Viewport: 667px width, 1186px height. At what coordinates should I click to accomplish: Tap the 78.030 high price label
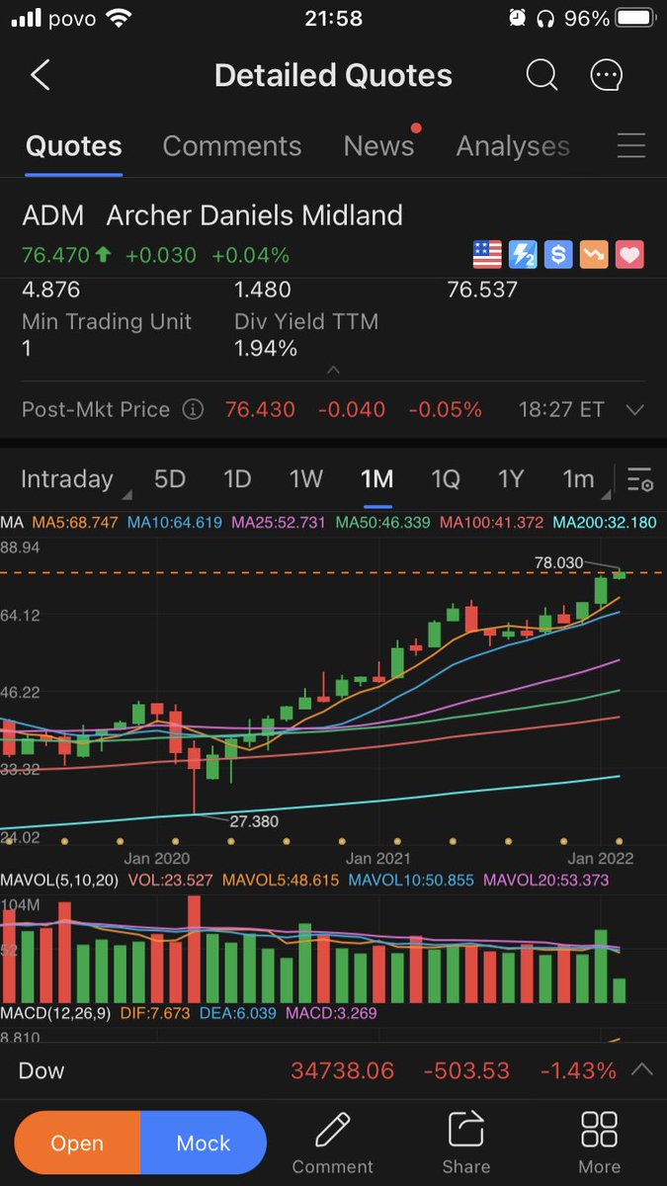click(558, 561)
